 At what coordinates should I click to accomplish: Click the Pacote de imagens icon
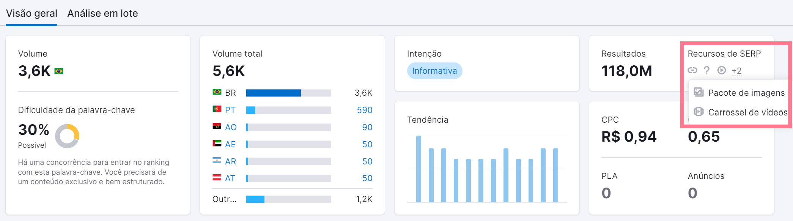699,92
